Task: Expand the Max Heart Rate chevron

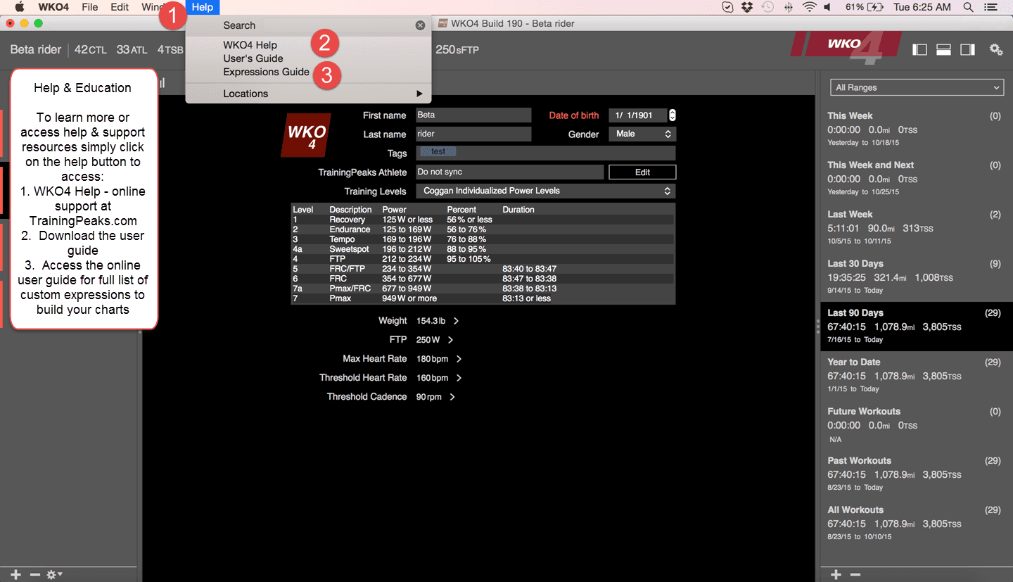Action: click(459, 359)
